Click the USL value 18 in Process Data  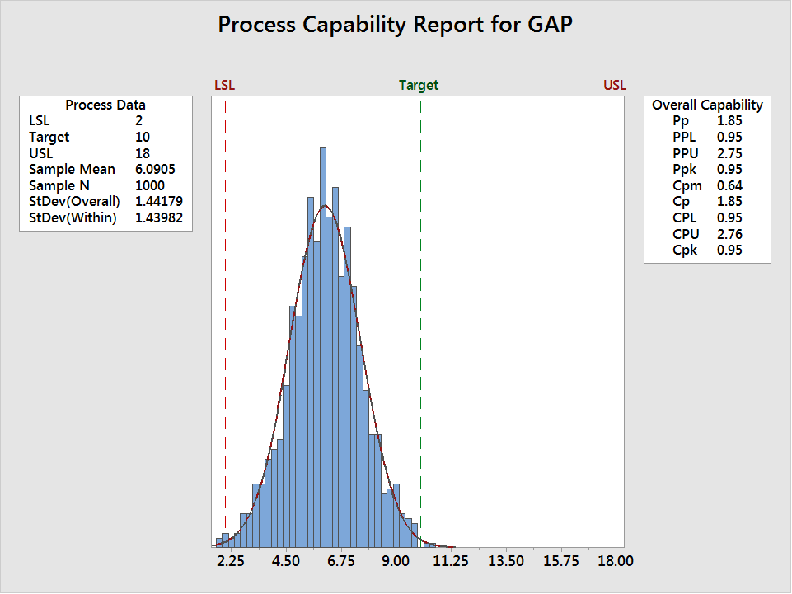pos(143,153)
